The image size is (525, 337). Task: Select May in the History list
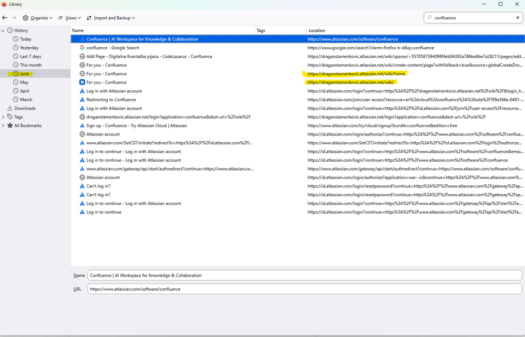24,82
